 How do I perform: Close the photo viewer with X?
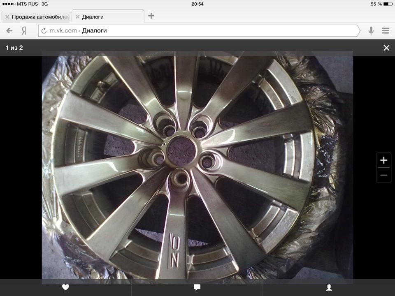[x=386, y=48]
